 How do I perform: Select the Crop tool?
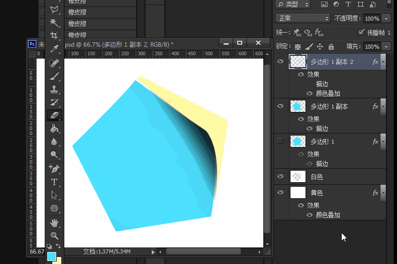[54, 36]
